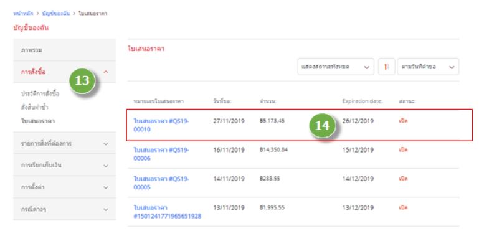Open quotation #1501241771965651928 link
479x231 pixels.
[168, 212]
